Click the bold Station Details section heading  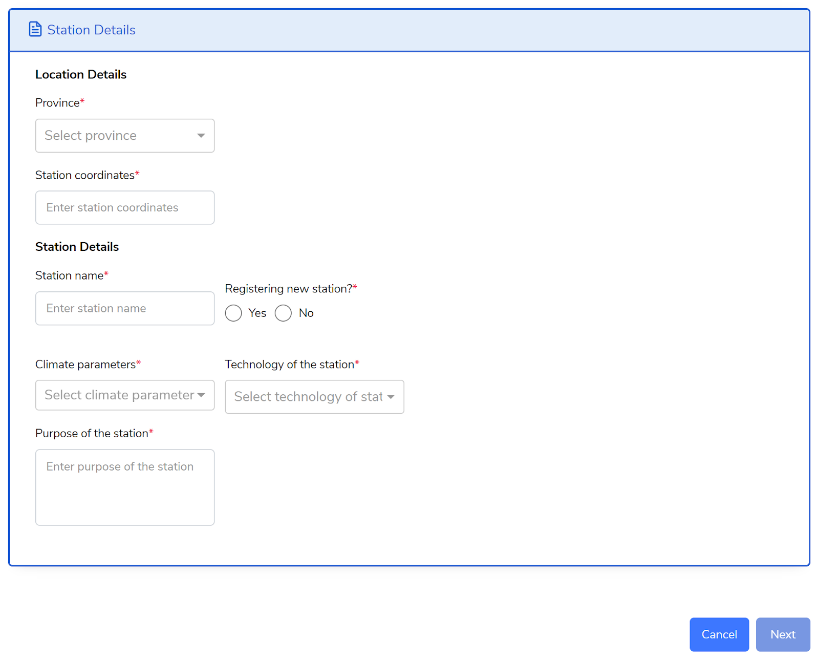pos(77,246)
